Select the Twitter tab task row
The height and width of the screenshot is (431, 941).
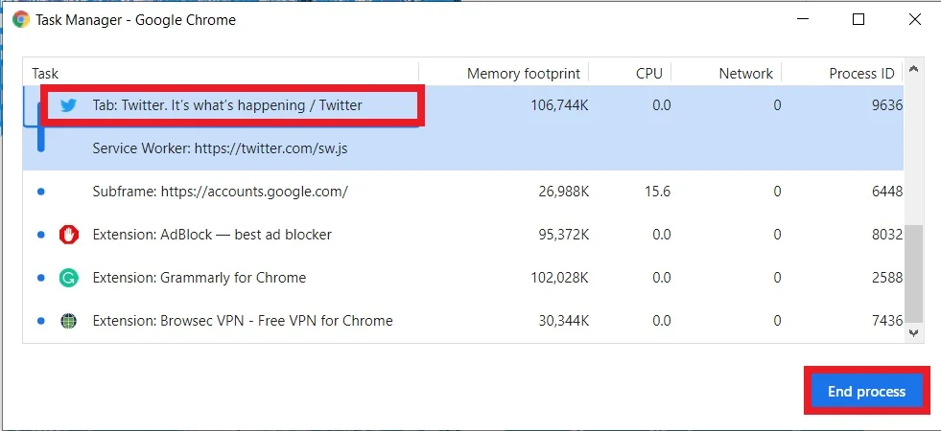463,105
